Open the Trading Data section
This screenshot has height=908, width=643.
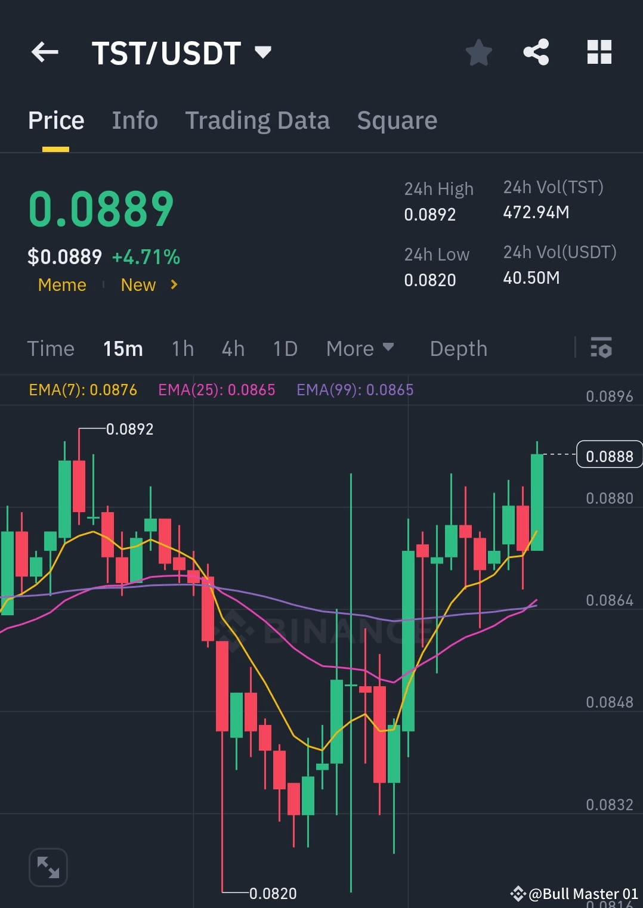(x=258, y=120)
